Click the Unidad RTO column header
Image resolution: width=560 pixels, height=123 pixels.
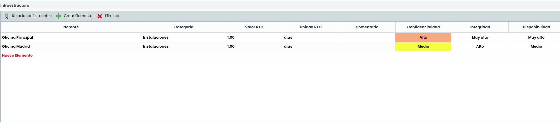(311, 27)
